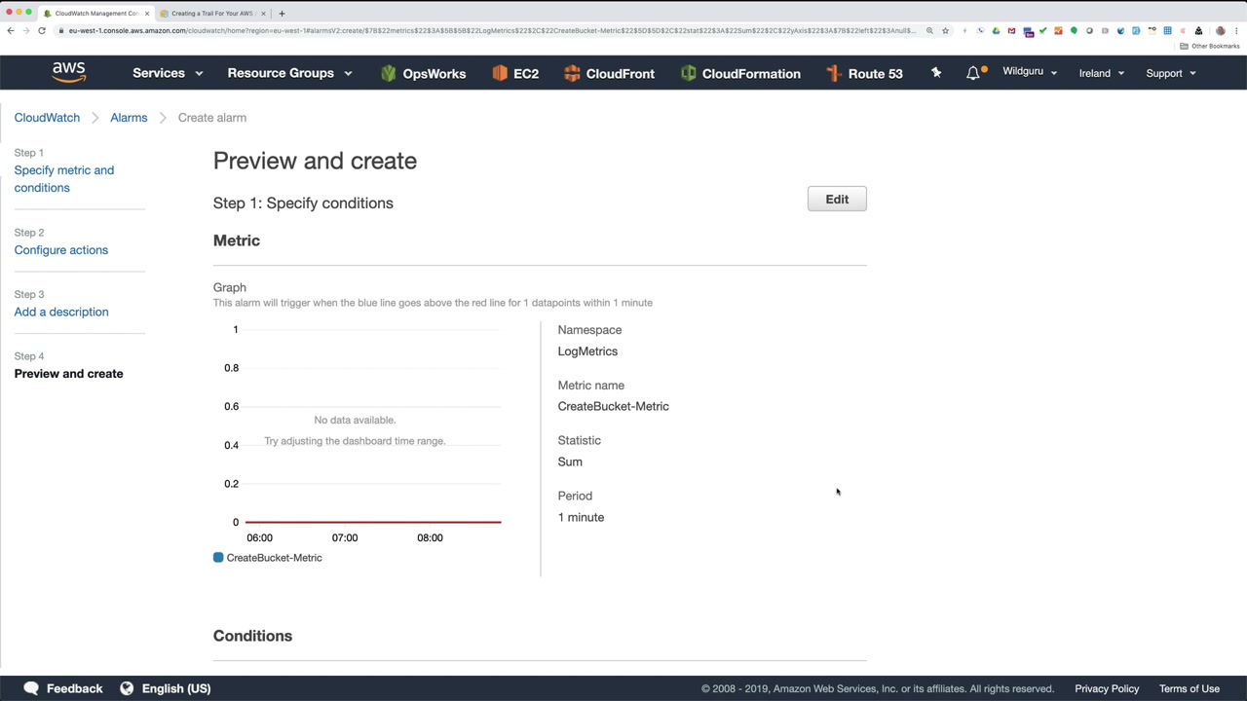Viewport: 1247px width, 701px height.
Task: Click the English (US) language selector
Action: (176, 688)
